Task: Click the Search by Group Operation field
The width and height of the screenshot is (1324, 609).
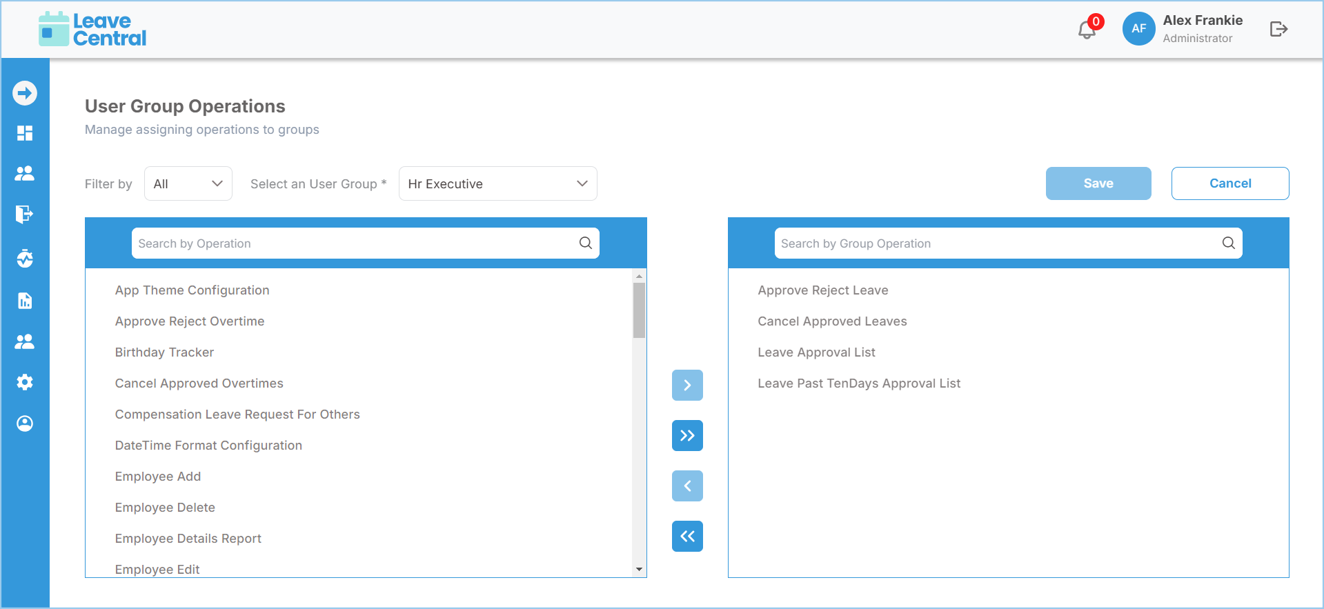Action: (x=1008, y=243)
